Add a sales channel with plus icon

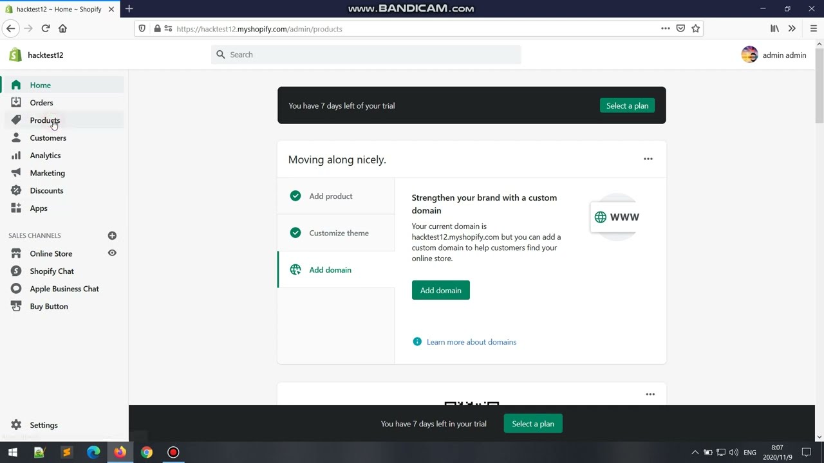pos(112,235)
